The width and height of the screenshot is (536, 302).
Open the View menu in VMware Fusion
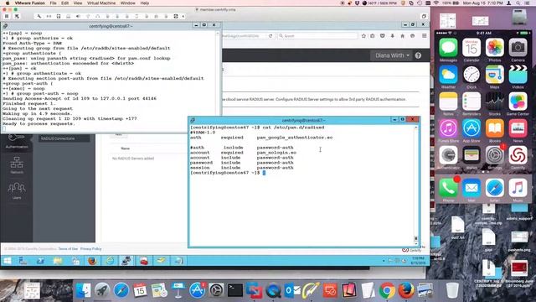click(x=78, y=3)
